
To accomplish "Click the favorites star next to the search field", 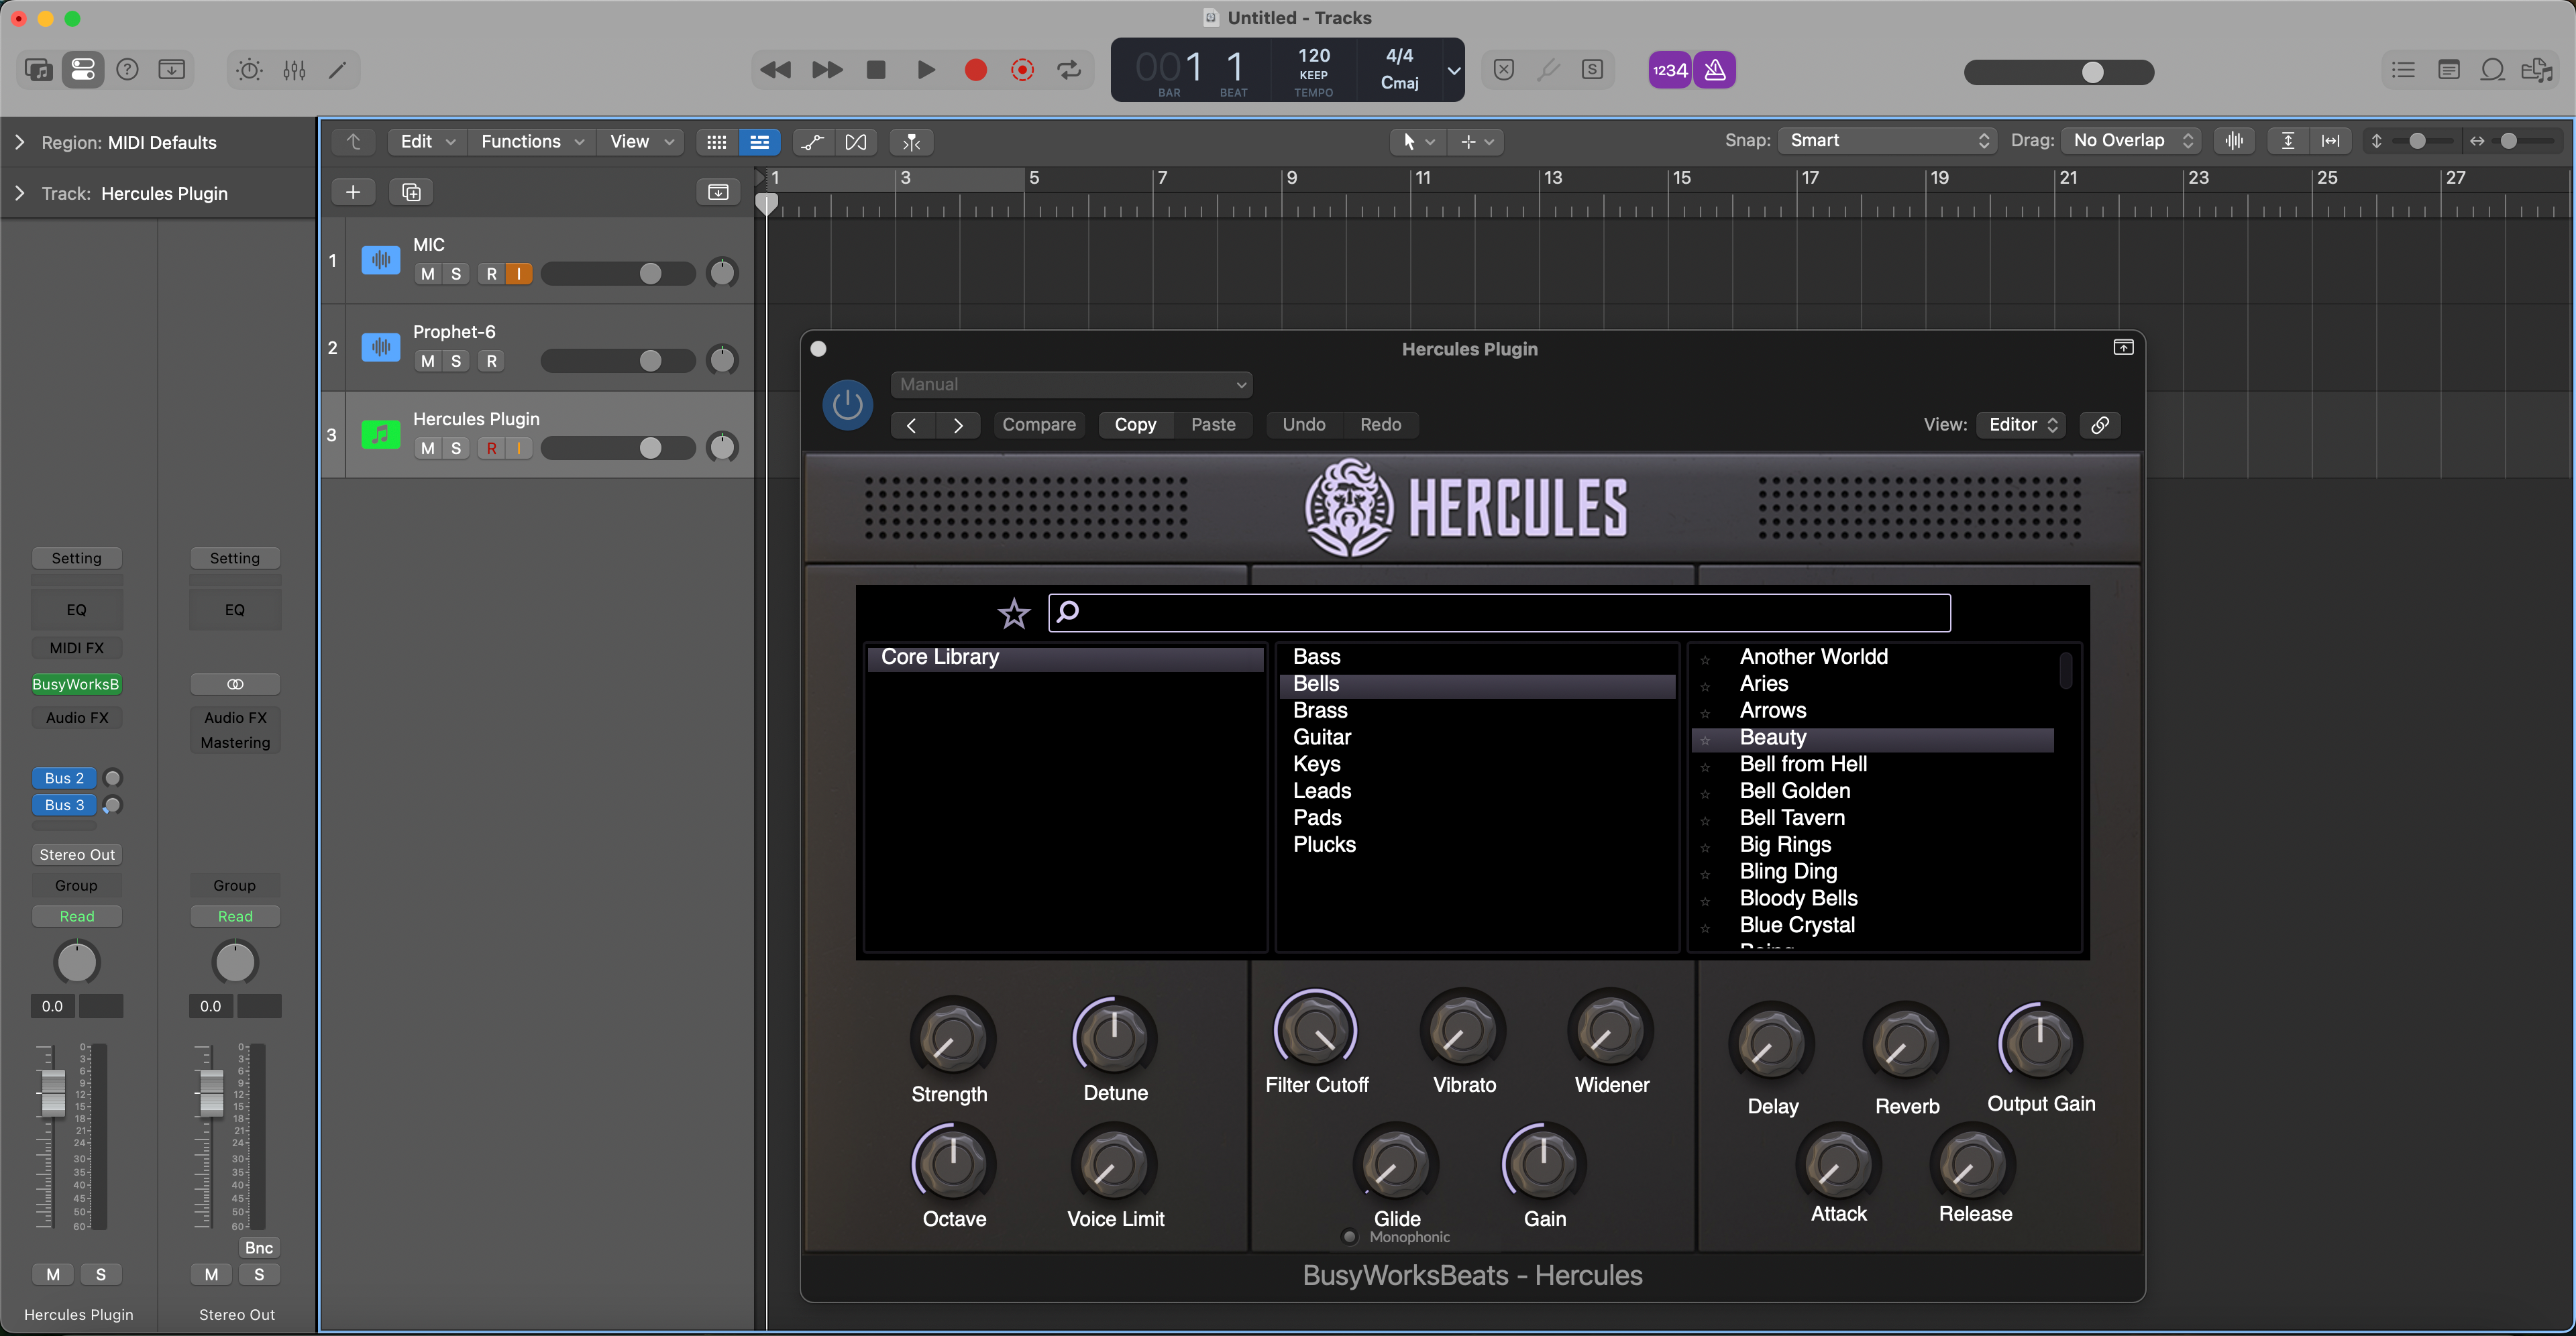I will coord(1013,613).
